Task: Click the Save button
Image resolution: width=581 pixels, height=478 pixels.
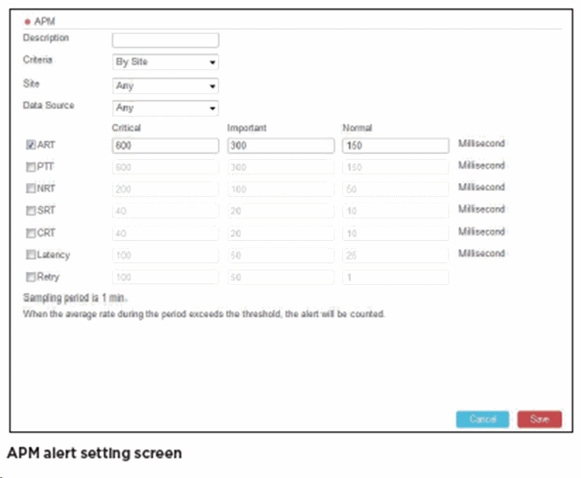Action: point(538,419)
